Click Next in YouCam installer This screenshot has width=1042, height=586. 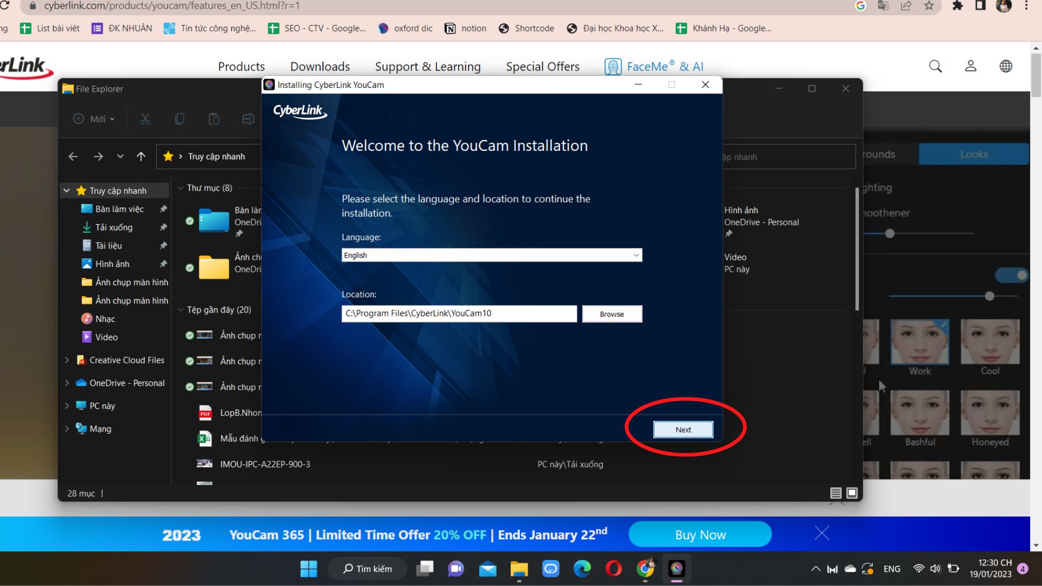683,430
